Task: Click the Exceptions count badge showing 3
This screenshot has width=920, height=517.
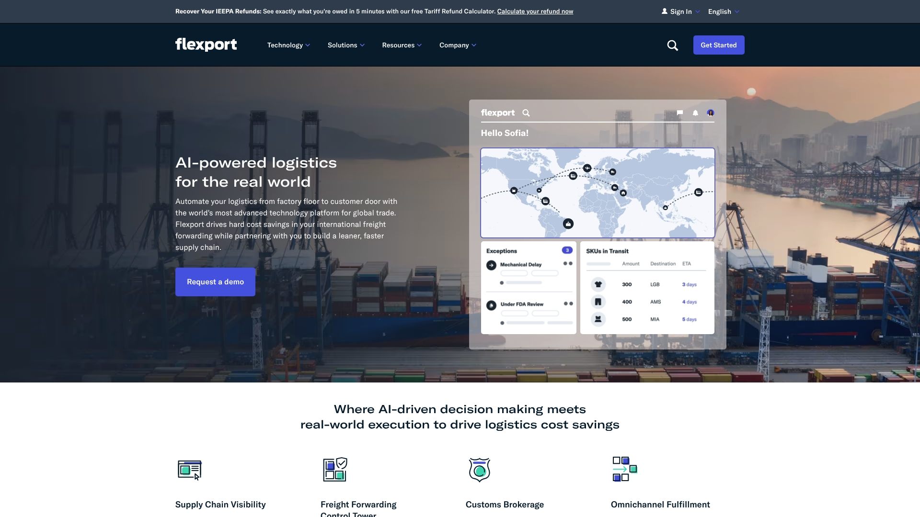Action: [x=567, y=250]
